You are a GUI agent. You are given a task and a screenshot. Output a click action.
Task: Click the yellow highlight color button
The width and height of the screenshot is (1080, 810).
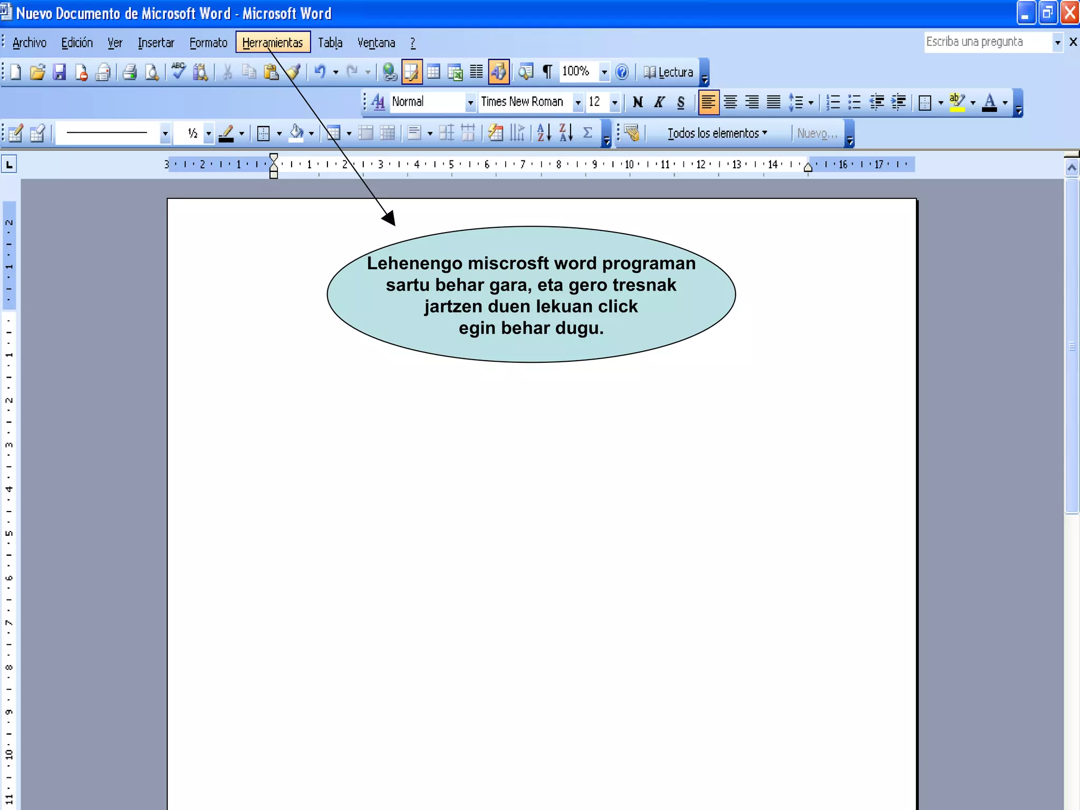pyautogui.click(x=957, y=102)
